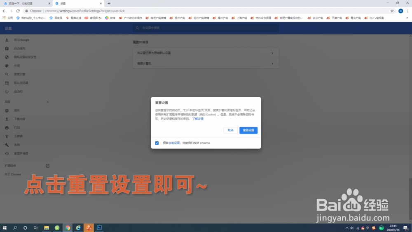Open a new tab with plus button

click(x=109, y=4)
